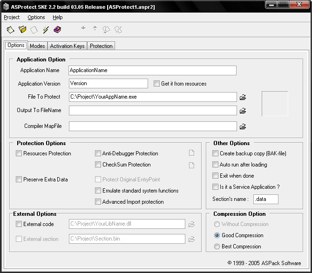Click the External code path field

127,224
